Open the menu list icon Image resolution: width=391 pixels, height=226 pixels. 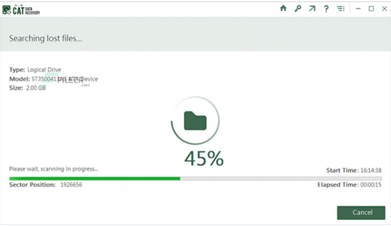coord(341,9)
